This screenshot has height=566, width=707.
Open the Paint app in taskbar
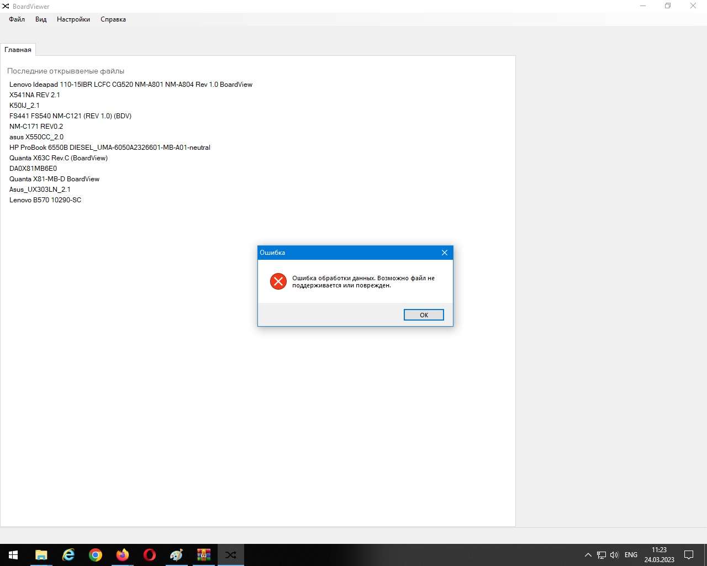tap(176, 555)
